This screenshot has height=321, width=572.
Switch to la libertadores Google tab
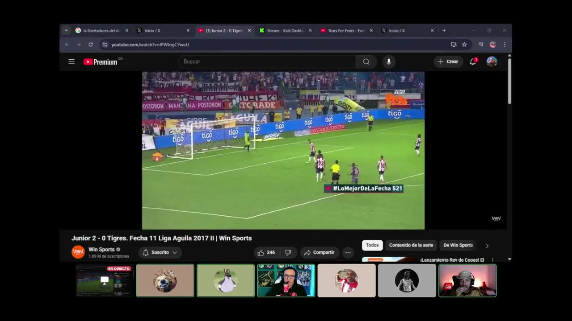click(x=102, y=30)
